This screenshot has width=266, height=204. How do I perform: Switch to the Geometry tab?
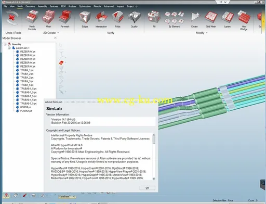click(x=30, y=6)
